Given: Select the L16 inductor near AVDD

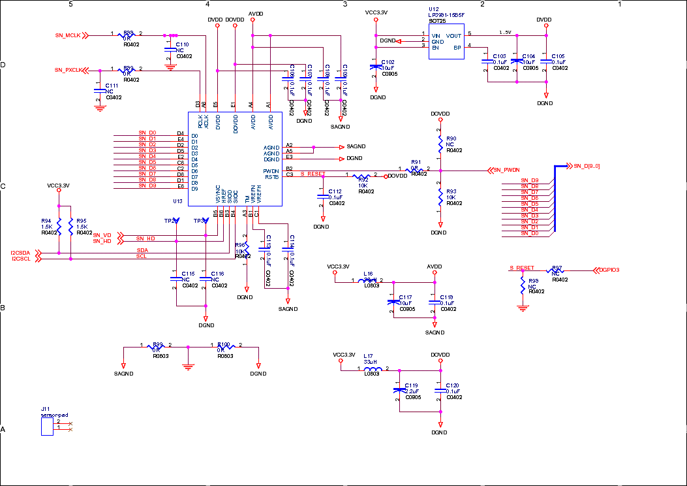Looking at the screenshot, I should [x=369, y=282].
